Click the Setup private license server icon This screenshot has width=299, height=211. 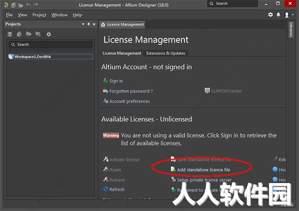pos(173,179)
